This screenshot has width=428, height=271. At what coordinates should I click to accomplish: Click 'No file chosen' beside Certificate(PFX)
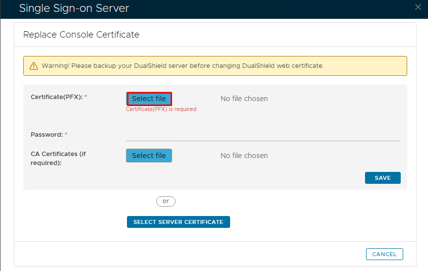(x=244, y=99)
